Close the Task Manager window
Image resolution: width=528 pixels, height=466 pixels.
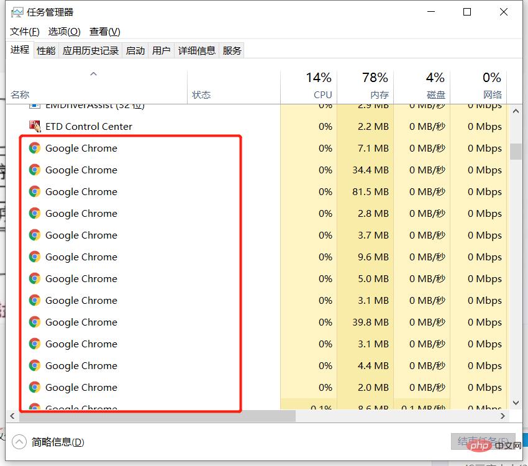point(503,12)
